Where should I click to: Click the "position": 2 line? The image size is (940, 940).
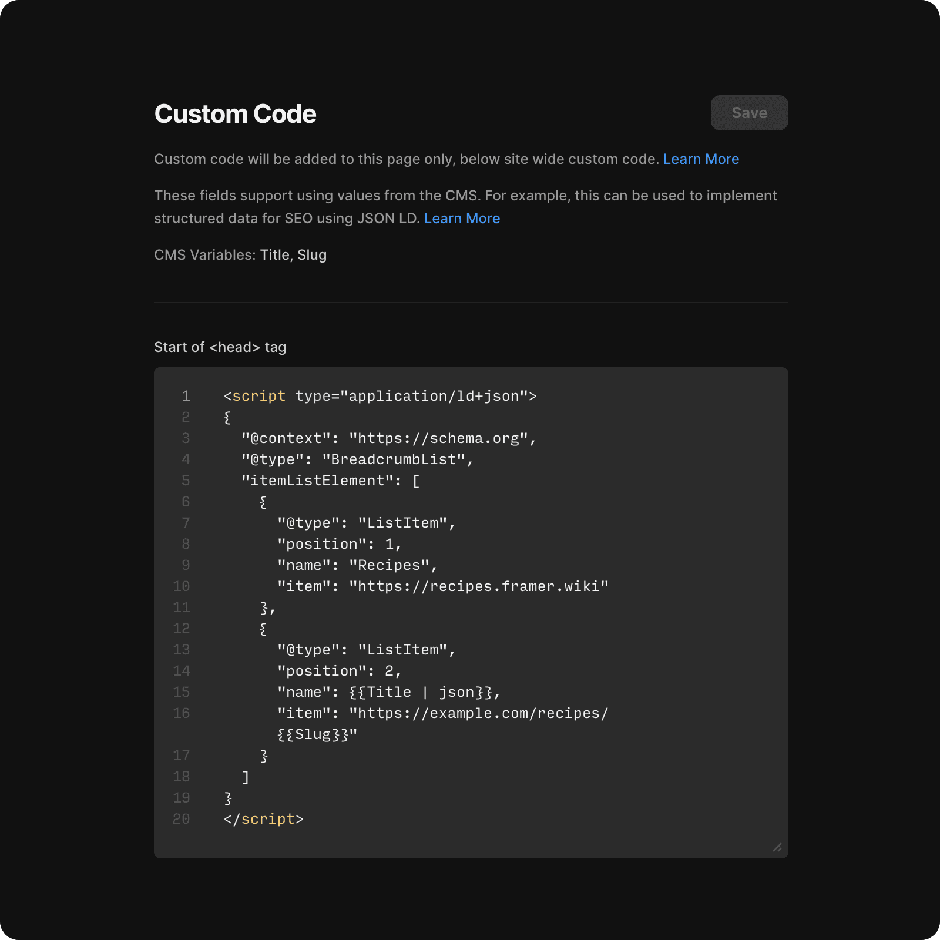click(x=339, y=671)
